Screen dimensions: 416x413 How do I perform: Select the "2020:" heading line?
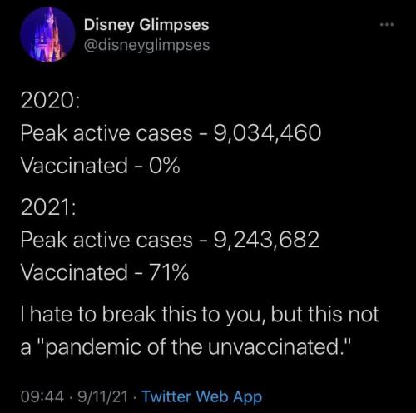(50, 101)
